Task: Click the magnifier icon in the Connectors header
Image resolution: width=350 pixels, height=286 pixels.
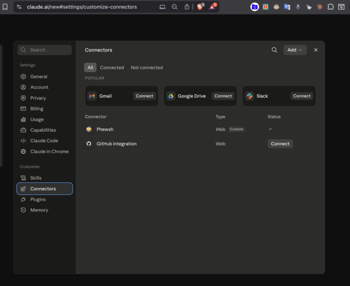Action: 274,50
